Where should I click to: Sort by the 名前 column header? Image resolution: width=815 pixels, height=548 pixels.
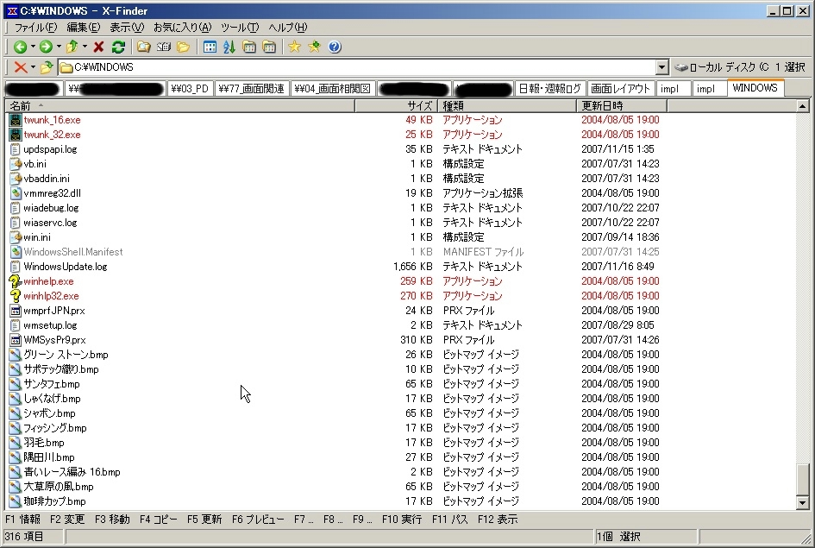[180, 106]
